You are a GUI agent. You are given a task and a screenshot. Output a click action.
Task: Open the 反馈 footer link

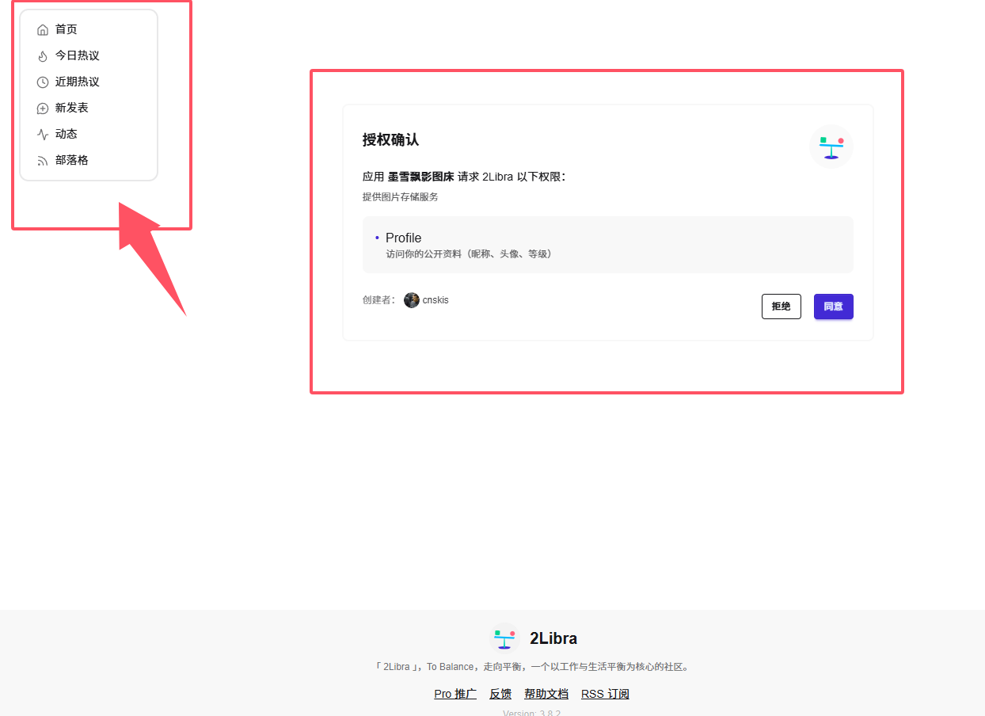[500, 694]
